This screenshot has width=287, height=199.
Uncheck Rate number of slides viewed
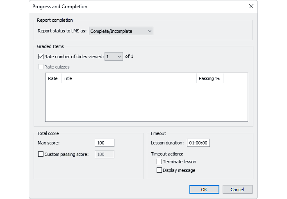tap(41, 57)
